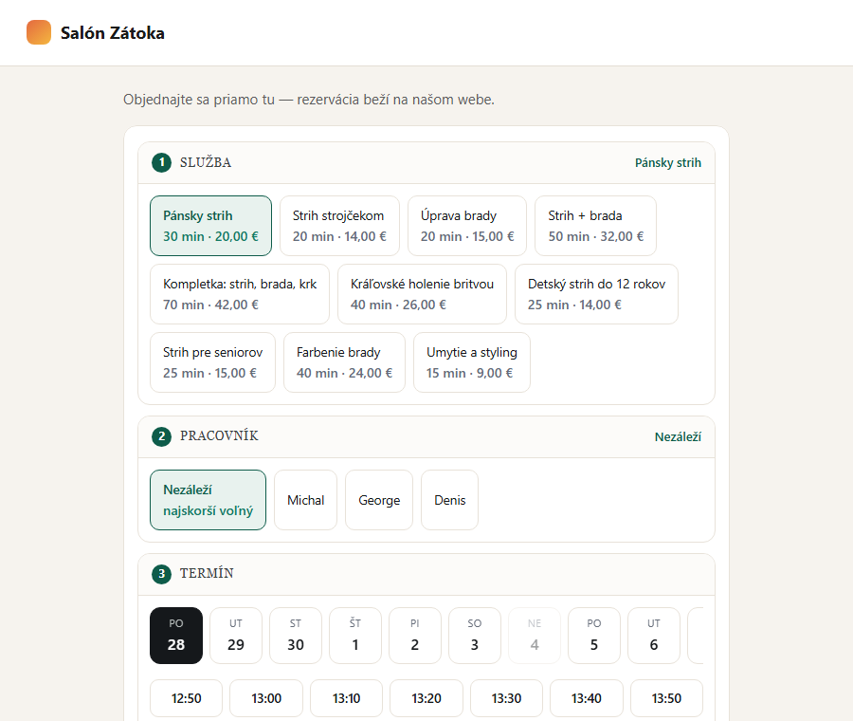The width and height of the screenshot is (853, 721).
Task: Select the 13:30 time slot
Action: click(x=506, y=698)
